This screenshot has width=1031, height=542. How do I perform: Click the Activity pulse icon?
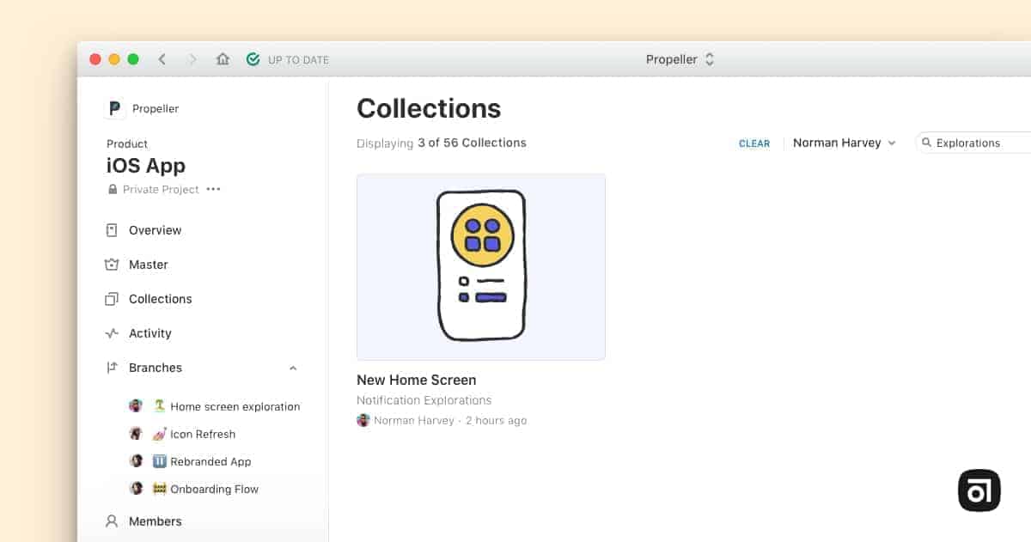click(111, 333)
